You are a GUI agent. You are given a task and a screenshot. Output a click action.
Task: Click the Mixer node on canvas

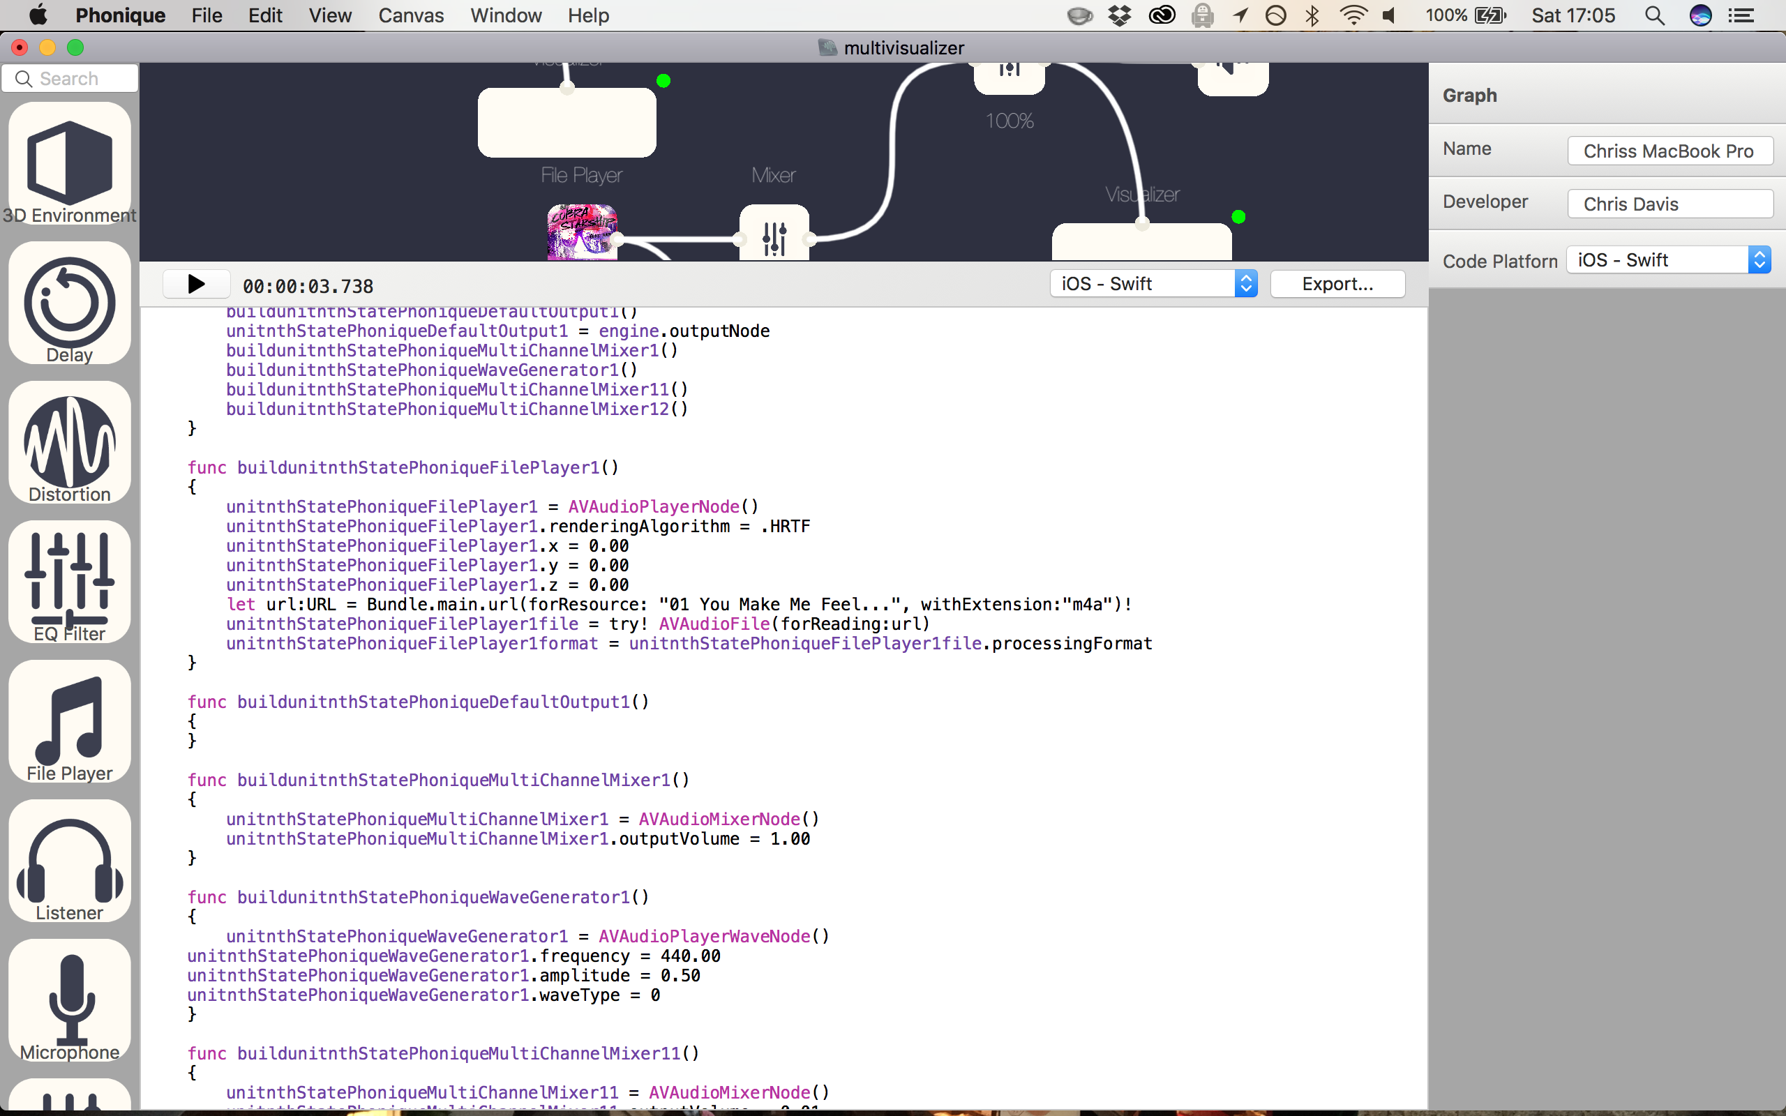(774, 235)
